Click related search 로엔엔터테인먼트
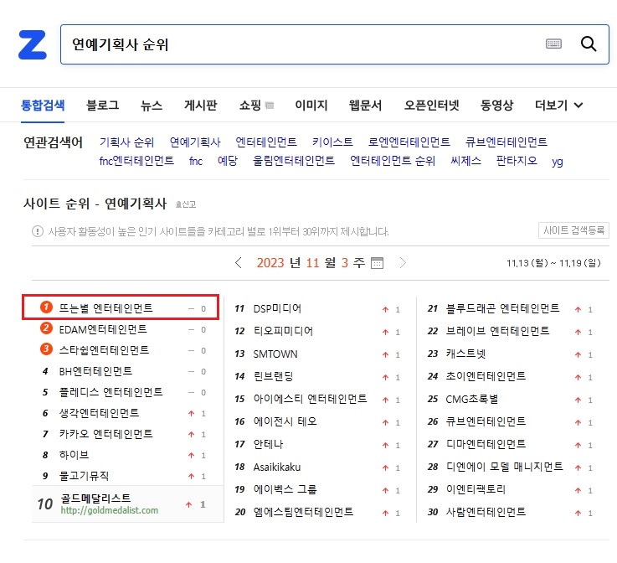Screen dimensions: 617x563 [x=409, y=142]
